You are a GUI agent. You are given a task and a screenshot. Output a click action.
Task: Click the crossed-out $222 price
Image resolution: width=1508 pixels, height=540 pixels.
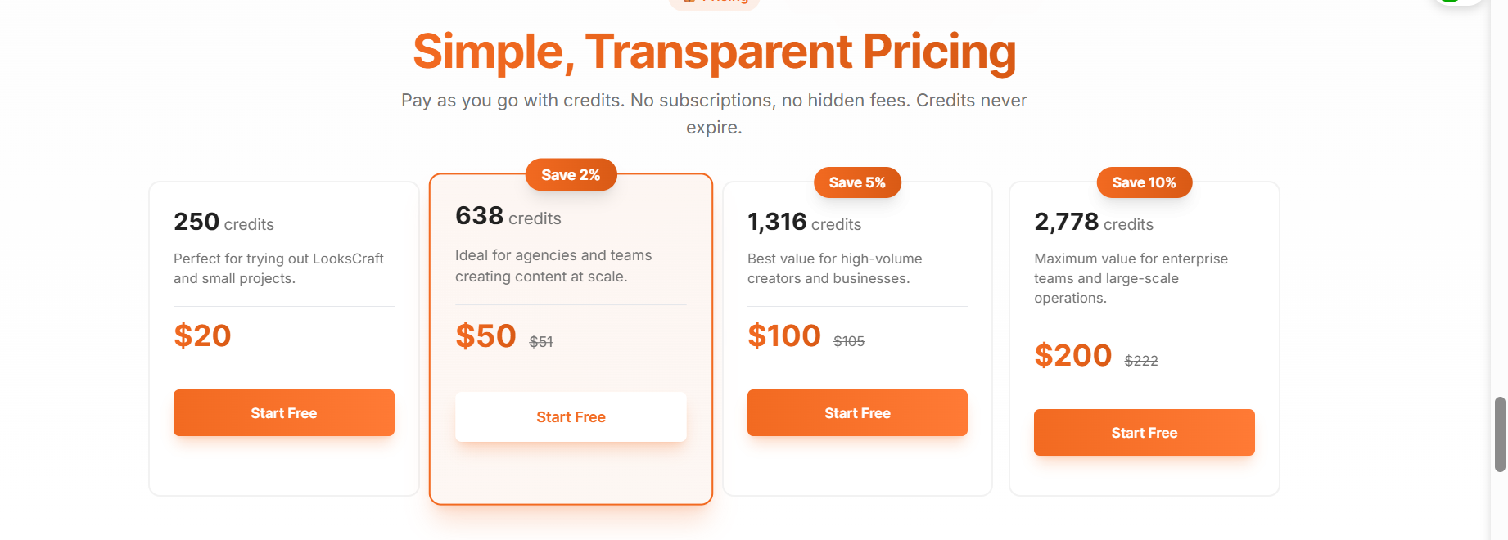[x=1141, y=361]
